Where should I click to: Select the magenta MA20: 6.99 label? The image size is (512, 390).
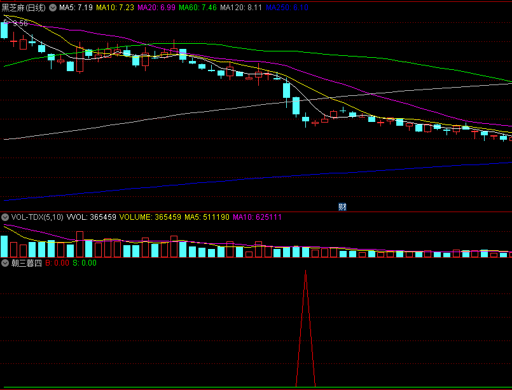156,8
